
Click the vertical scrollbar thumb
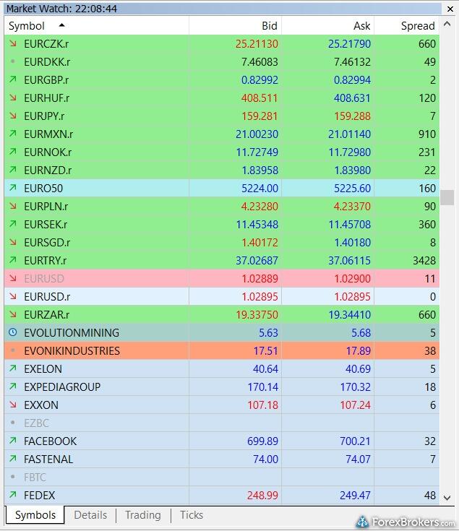point(447,197)
